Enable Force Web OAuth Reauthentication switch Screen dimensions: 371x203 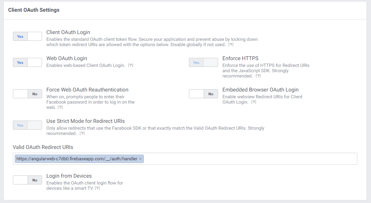[27, 94]
